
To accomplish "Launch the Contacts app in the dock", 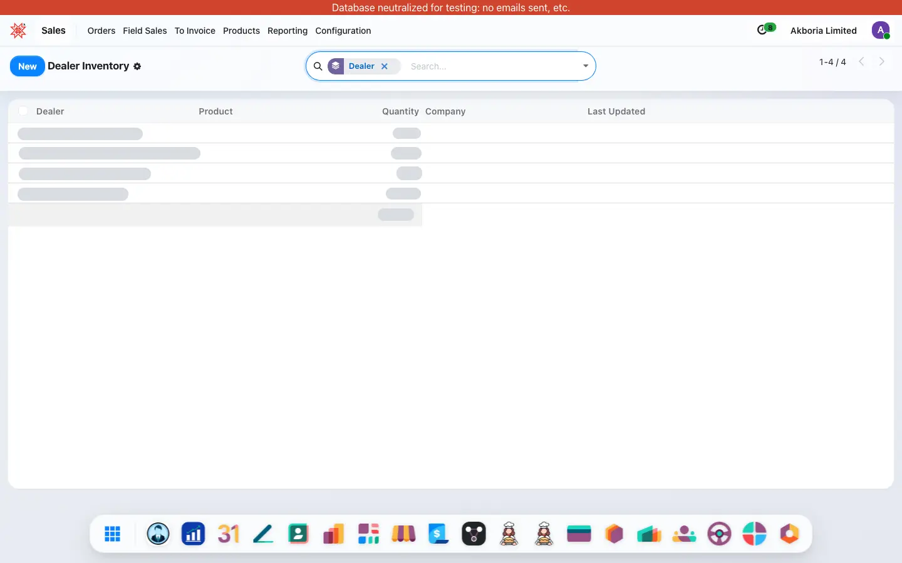I will point(299,534).
